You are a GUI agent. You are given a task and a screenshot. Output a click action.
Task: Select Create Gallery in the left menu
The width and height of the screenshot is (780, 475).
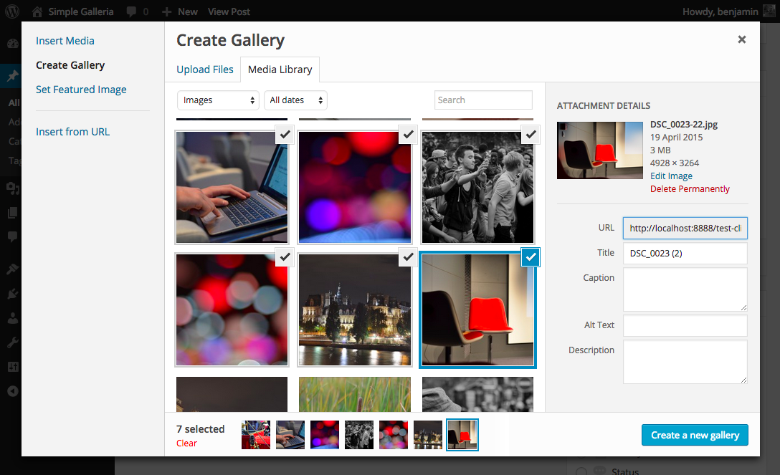[x=70, y=65]
